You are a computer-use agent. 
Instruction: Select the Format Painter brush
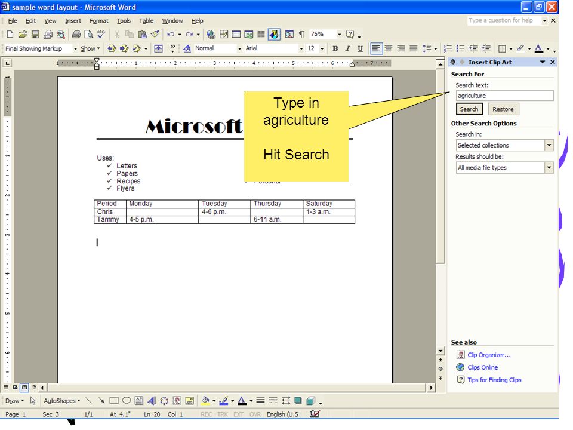tap(155, 35)
